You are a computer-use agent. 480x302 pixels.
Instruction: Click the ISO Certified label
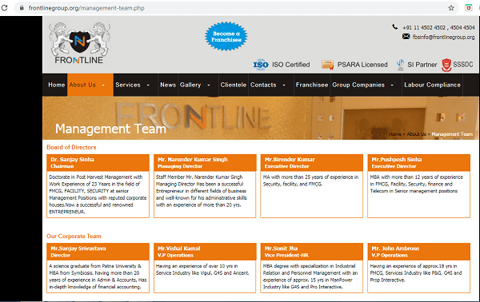tap(291, 65)
